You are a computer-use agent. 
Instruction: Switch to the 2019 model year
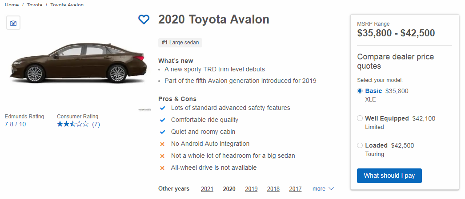point(251,189)
